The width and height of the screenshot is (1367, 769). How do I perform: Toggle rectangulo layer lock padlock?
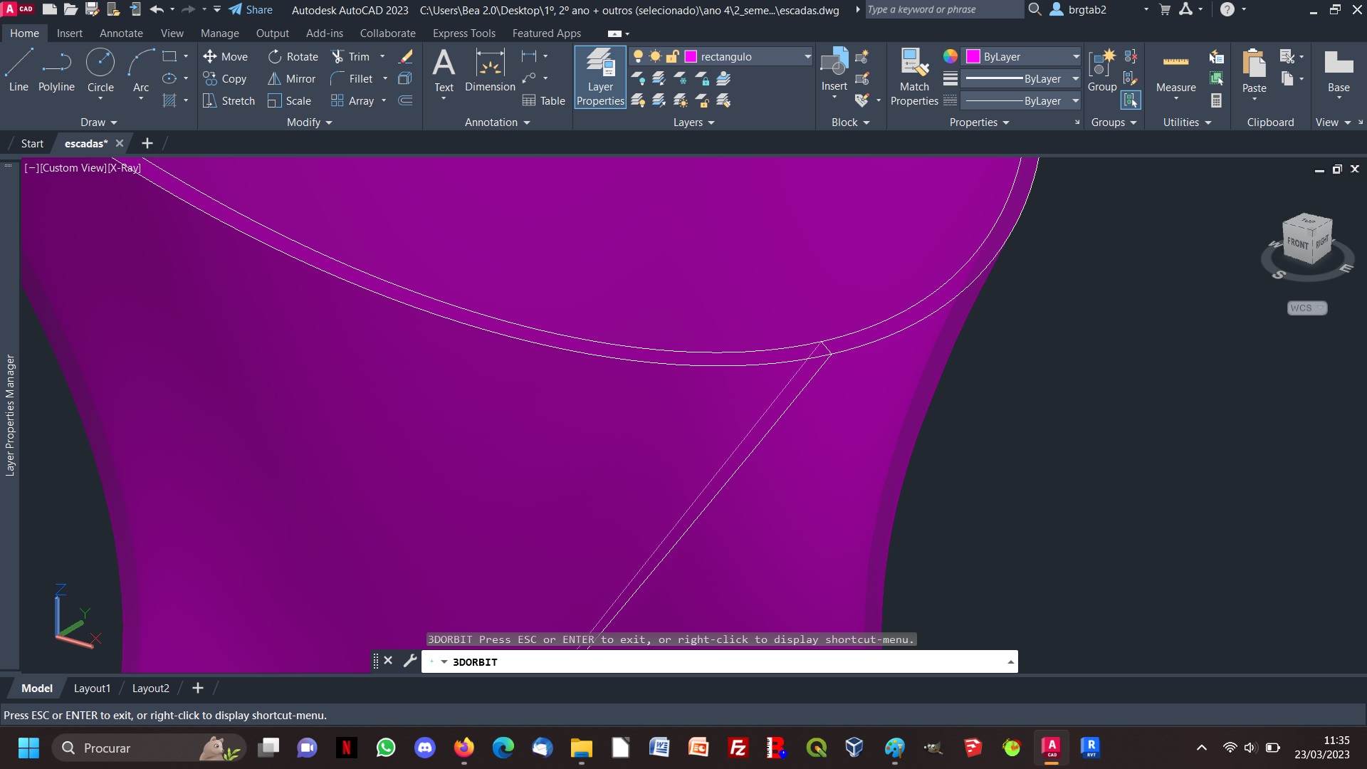pyautogui.click(x=672, y=56)
